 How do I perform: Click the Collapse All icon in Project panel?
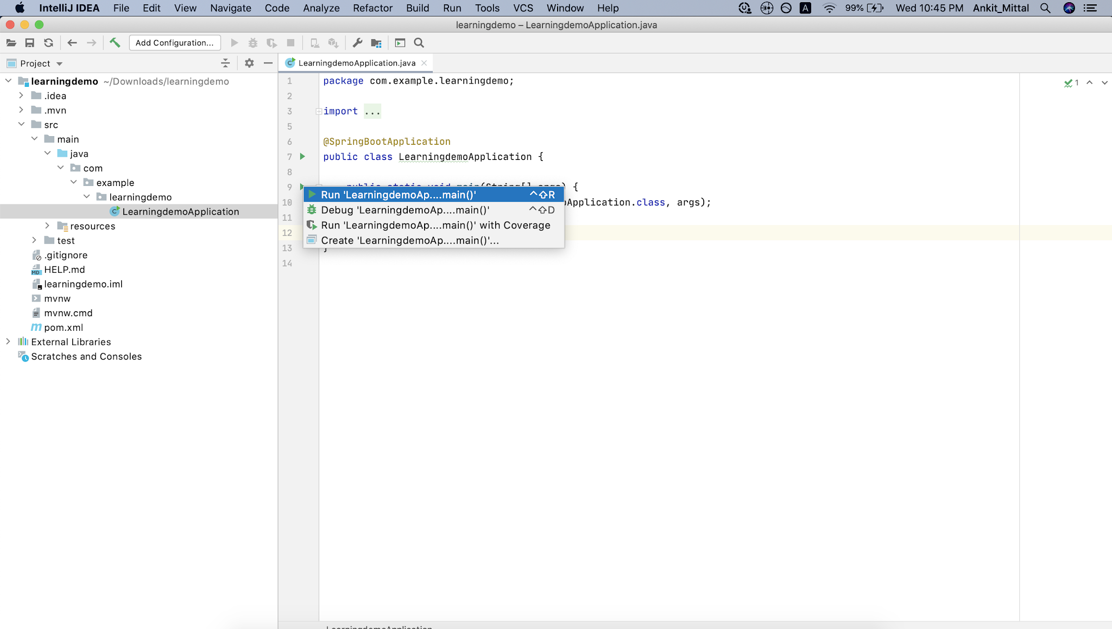[x=225, y=63]
